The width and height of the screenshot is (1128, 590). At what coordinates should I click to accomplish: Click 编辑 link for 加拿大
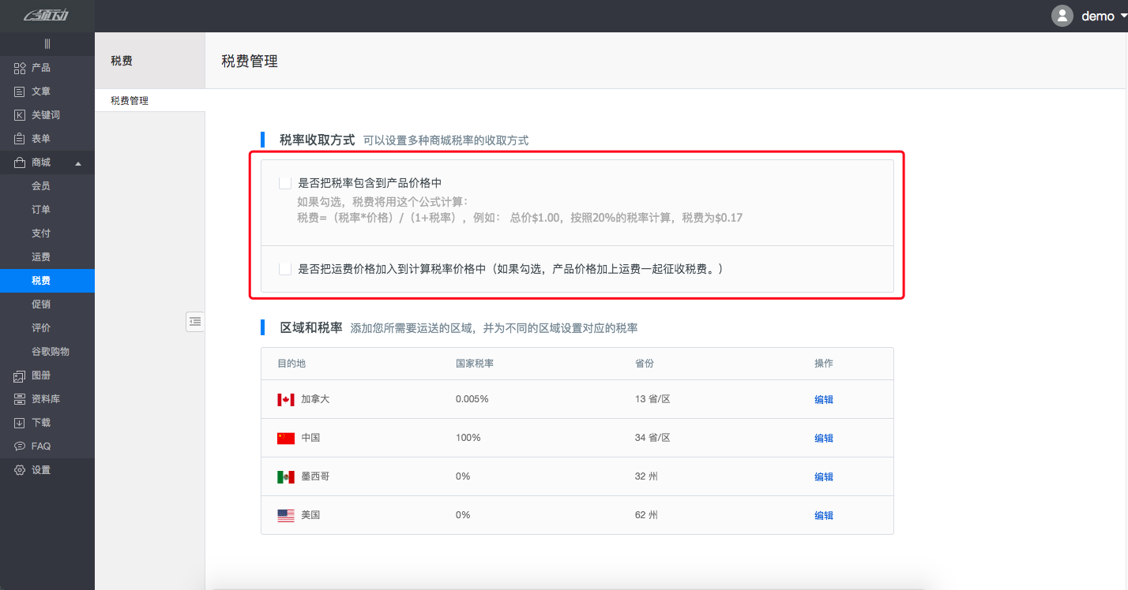[823, 399]
